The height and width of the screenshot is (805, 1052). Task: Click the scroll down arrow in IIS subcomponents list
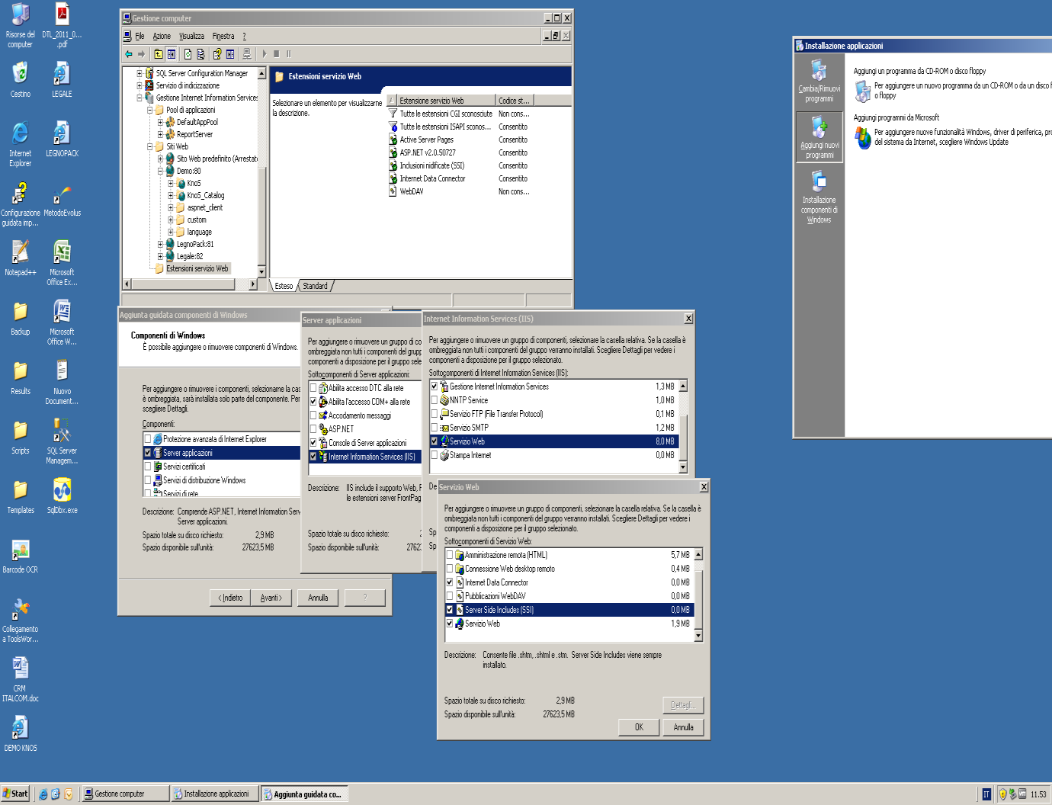tap(683, 467)
